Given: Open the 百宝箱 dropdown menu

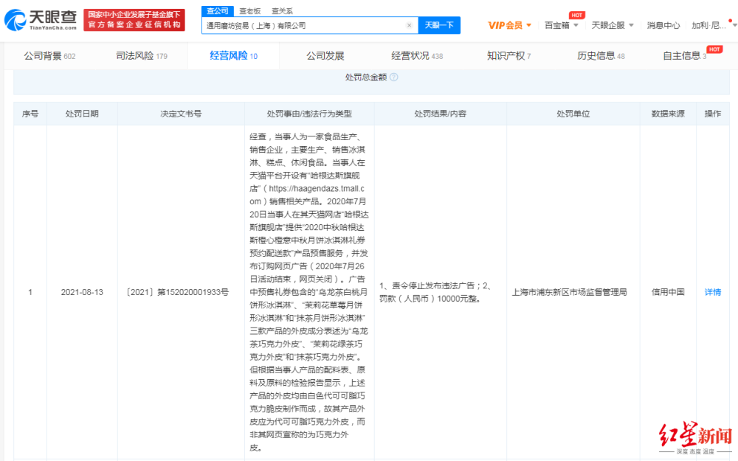Looking at the screenshot, I should click(x=561, y=25).
